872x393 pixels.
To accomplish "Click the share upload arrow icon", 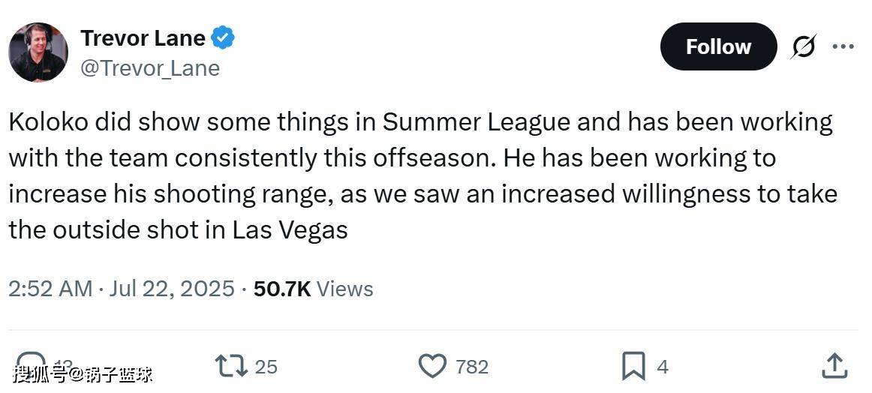I will click(x=834, y=366).
